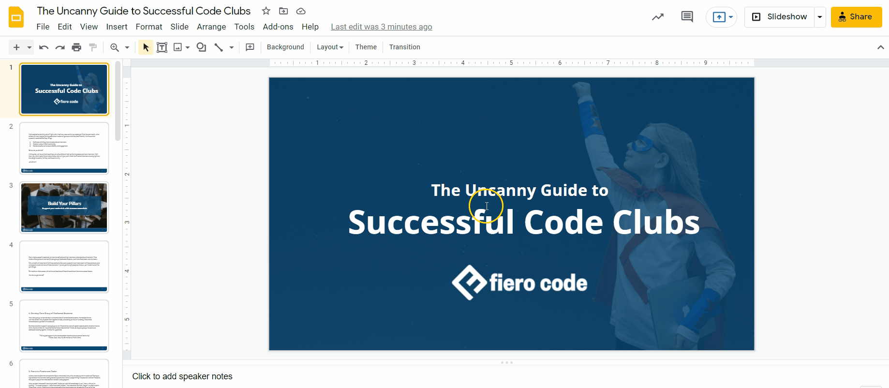Select slide 5 thumbnail
889x388 pixels.
[x=64, y=326]
